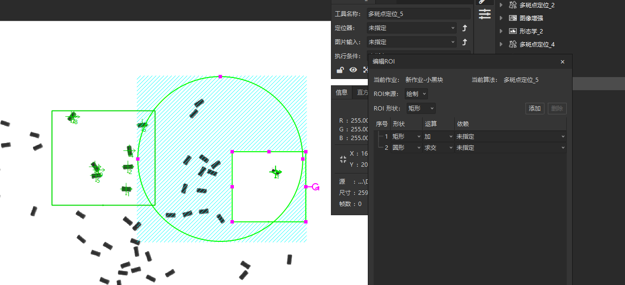Open row 2 运算 dropdown showing 求交
The image size is (625, 285).
pos(438,148)
